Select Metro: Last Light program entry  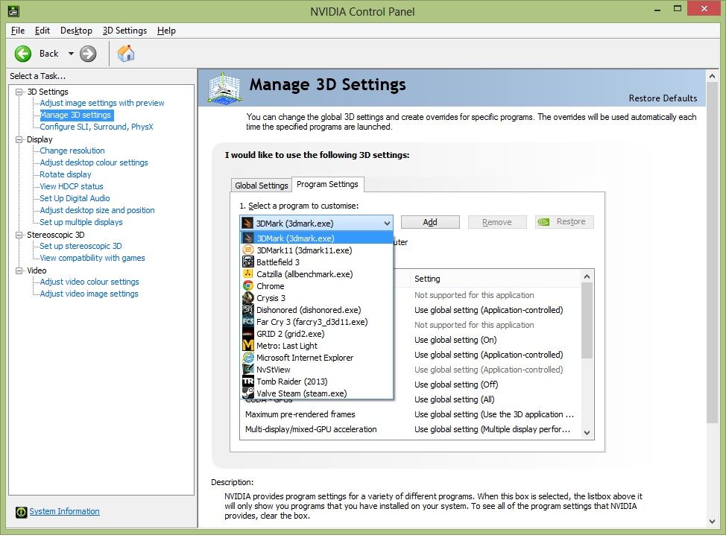point(287,346)
